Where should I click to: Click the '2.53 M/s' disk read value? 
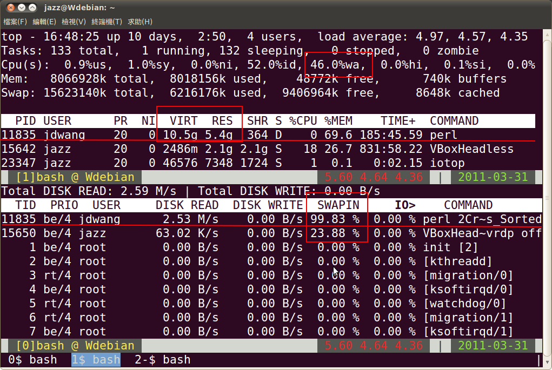point(190,219)
